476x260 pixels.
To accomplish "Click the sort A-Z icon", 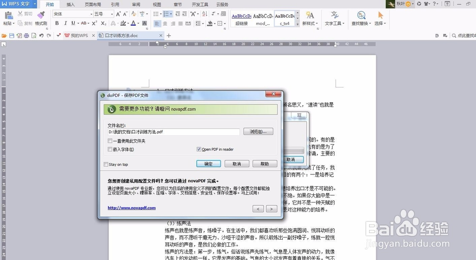I will tap(205, 14).
